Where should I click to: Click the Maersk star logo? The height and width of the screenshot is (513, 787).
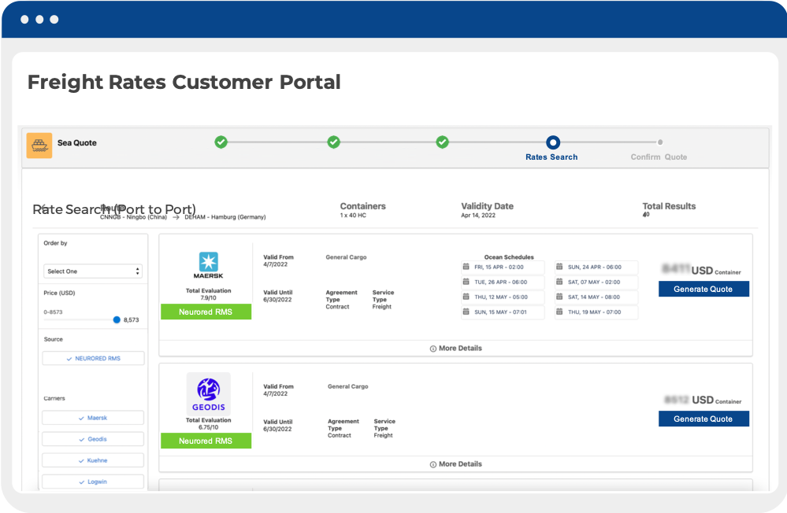click(x=209, y=261)
